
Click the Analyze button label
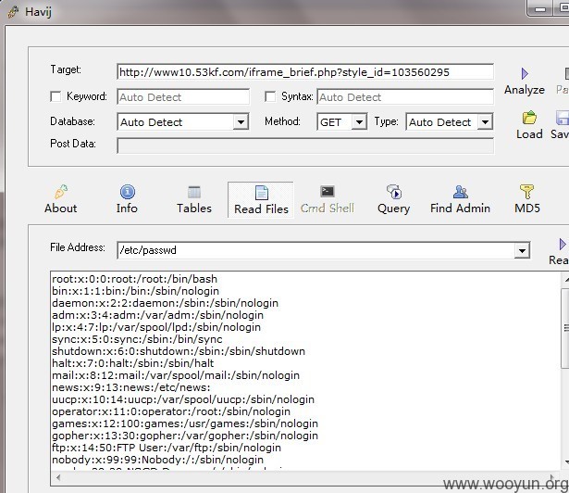coord(525,90)
